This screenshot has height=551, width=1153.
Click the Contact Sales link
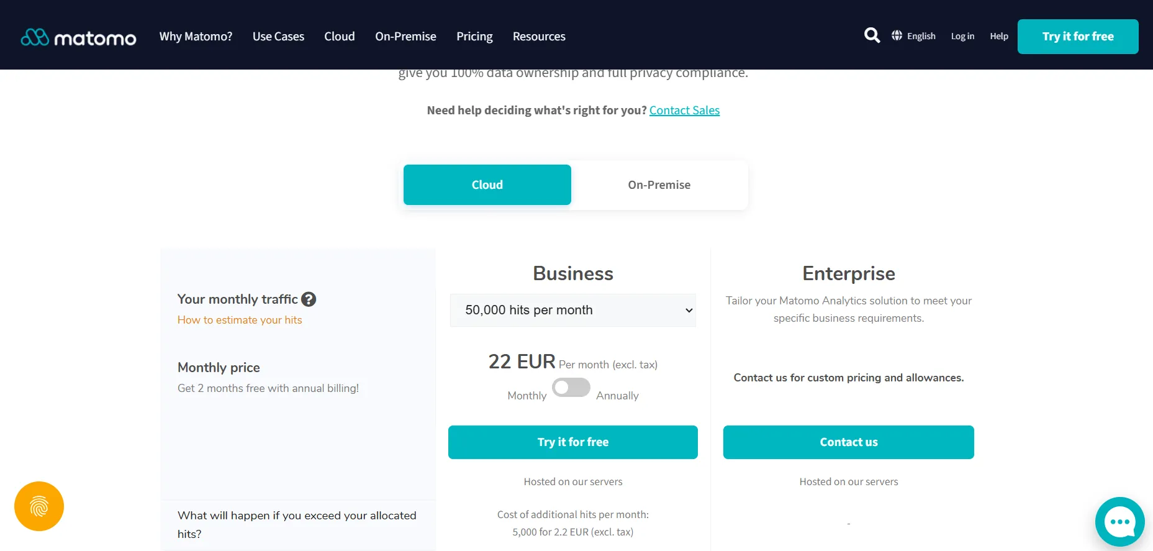pos(684,110)
